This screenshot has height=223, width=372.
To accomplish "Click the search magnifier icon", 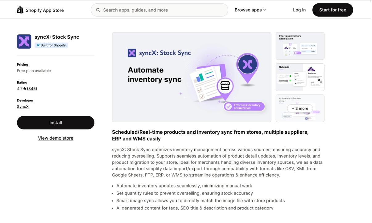I will tap(98, 10).
